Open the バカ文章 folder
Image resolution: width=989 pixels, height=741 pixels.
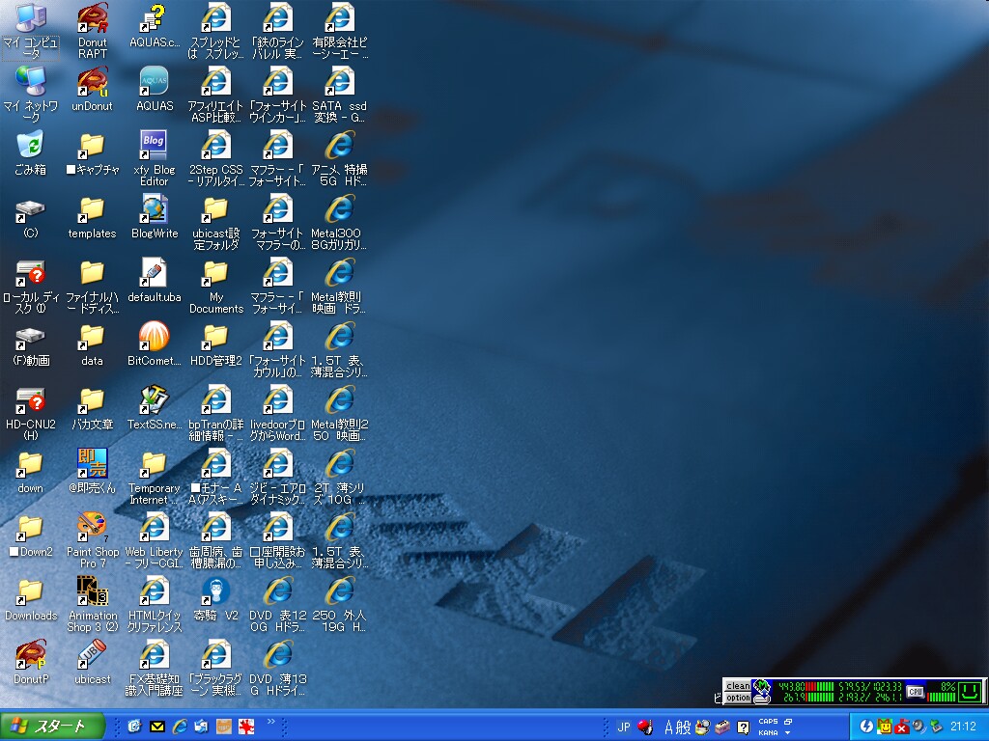point(92,408)
